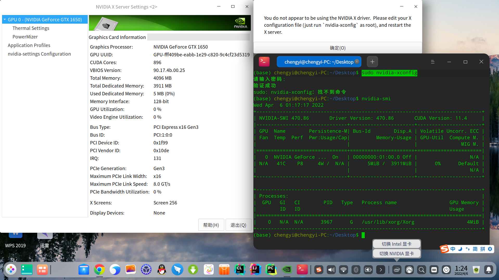Choose 切换 NVIDIA 显卡 menu option

click(x=396, y=254)
